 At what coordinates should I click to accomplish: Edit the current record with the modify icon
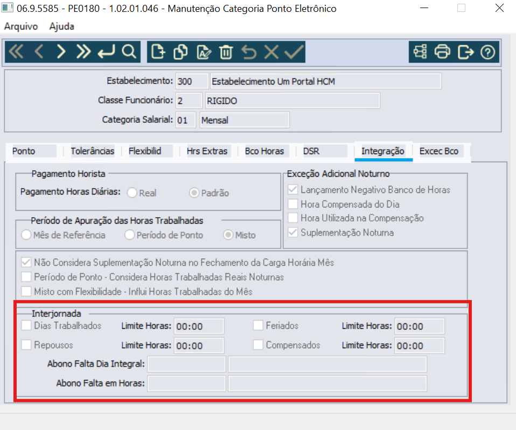(204, 52)
